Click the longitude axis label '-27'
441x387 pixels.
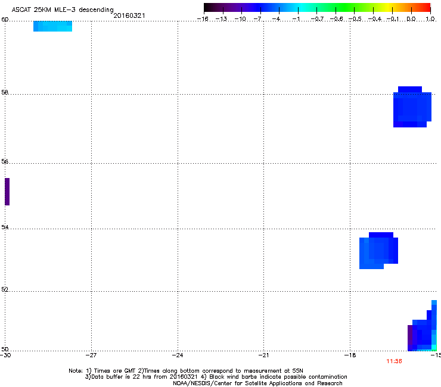91,355
